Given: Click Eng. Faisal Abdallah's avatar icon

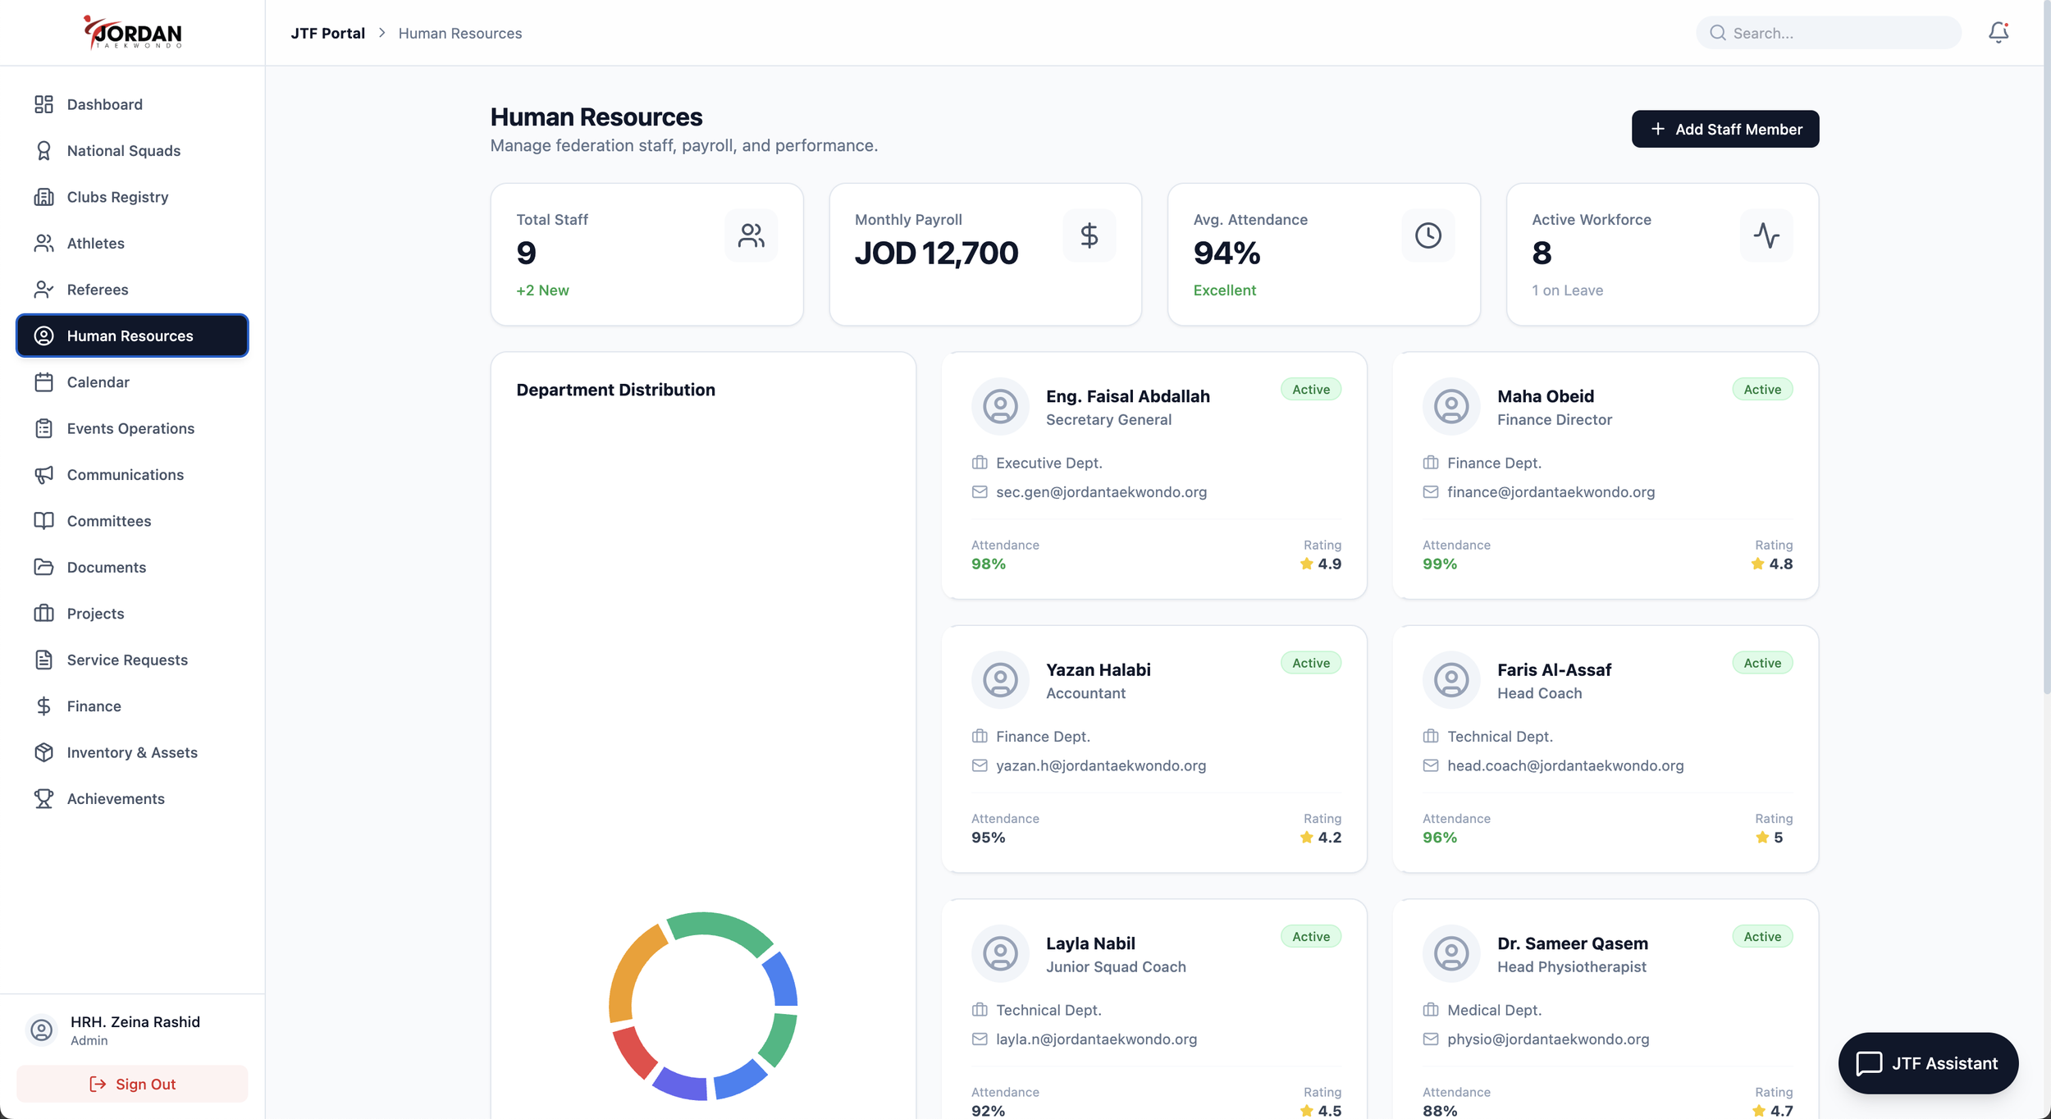Looking at the screenshot, I should point(1000,406).
